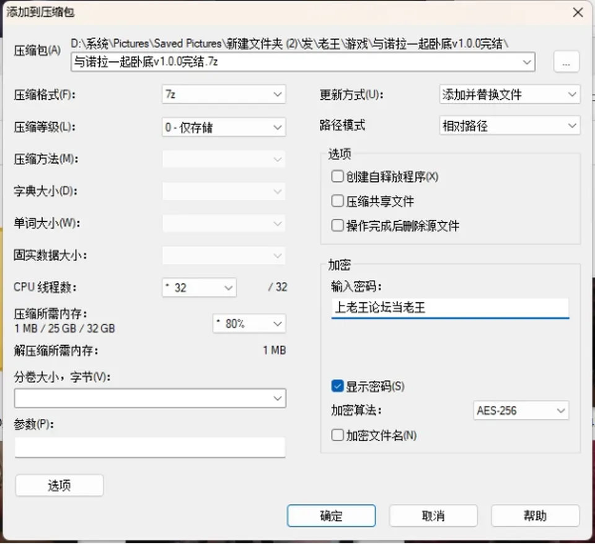This screenshot has height=544, width=595.
Task: Click the 参数 parameters input field
Action: [x=150, y=447]
